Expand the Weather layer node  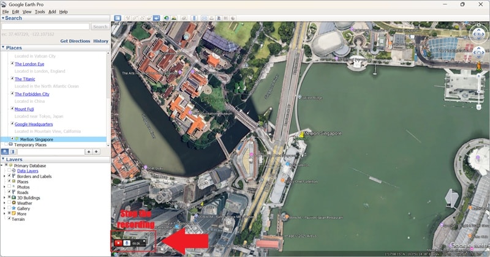pyautogui.click(x=4, y=203)
